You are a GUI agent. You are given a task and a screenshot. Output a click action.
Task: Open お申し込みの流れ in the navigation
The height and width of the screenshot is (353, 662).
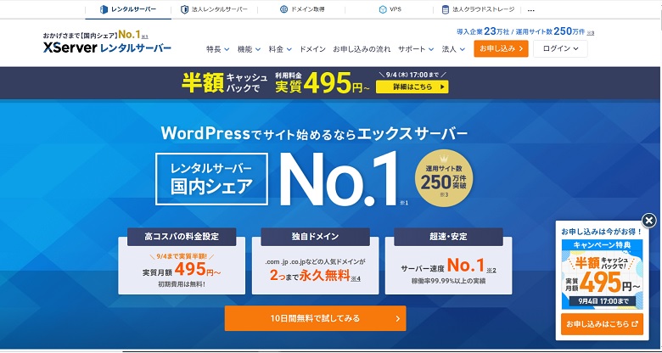pyautogui.click(x=362, y=49)
